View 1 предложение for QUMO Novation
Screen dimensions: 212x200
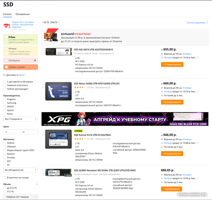click(171, 189)
